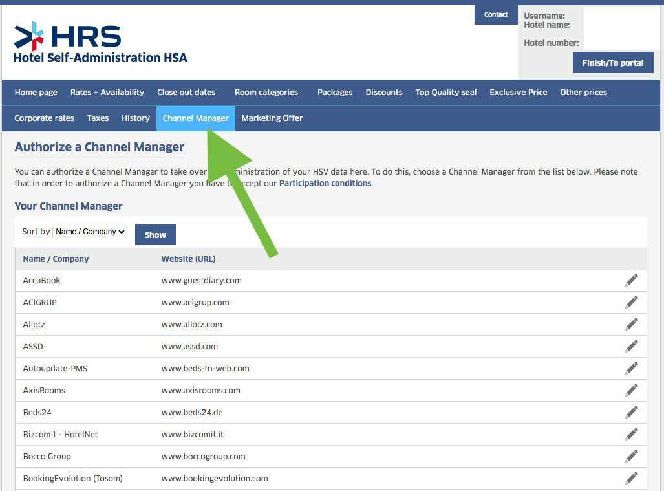Click the Finish/To portal button
The width and height of the screenshot is (664, 491).
[x=613, y=63]
